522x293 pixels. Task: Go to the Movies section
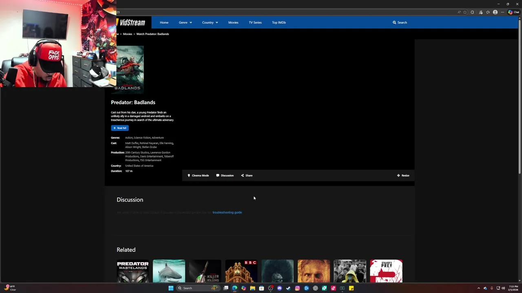point(233,22)
